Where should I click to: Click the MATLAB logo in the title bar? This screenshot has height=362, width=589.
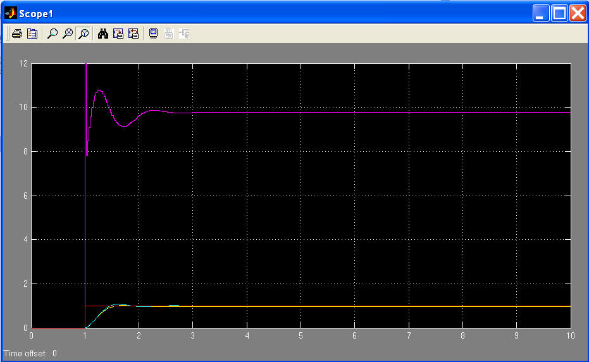[11, 13]
